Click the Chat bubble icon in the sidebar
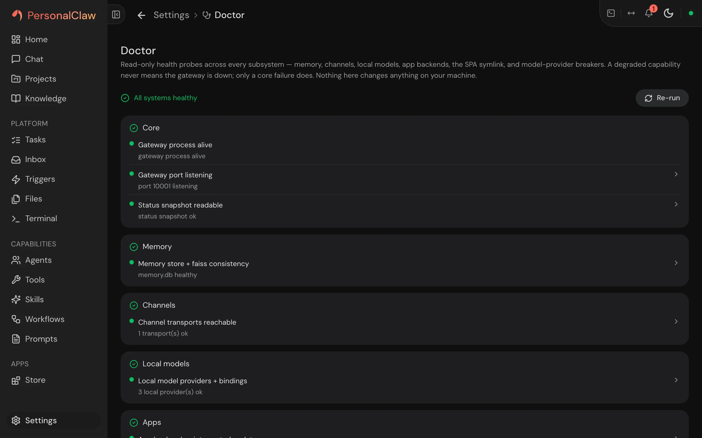Image resolution: width=702 pixels, height=438 pixels. tap(16, 59)
